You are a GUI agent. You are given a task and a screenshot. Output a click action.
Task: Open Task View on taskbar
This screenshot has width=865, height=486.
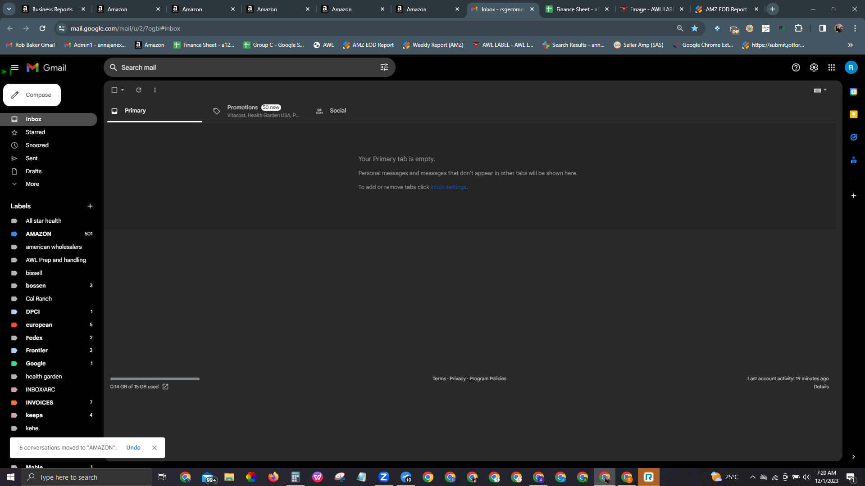tap(162, 477)
